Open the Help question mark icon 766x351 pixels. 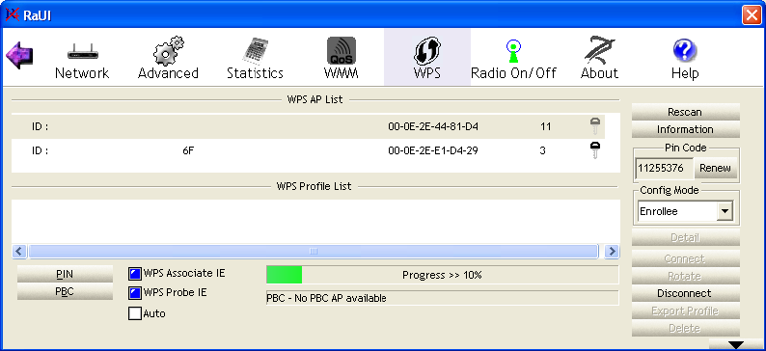[685, 51]
